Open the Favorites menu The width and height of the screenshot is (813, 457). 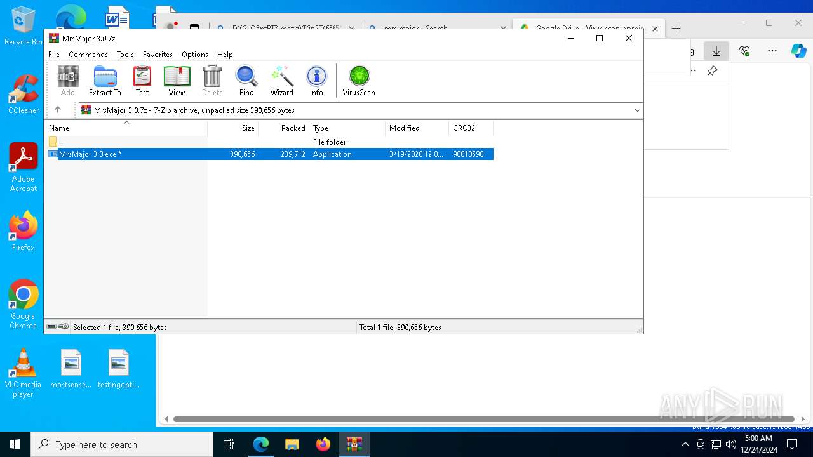click(158, 55)
